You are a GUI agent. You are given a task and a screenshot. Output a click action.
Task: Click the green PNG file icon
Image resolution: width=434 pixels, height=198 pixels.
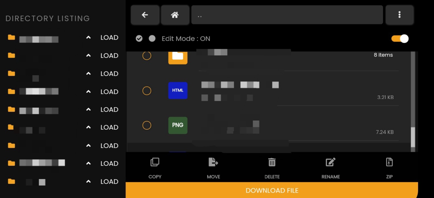pos(178,125)
